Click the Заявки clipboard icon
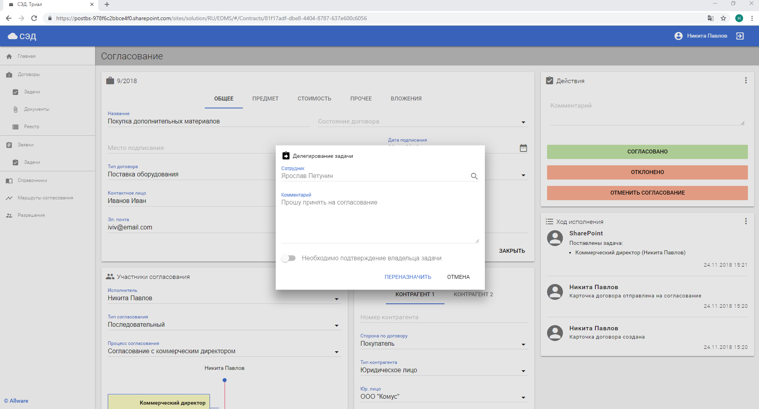The height and width of the screenshot is (409, 759). click(x=9, y=145)
